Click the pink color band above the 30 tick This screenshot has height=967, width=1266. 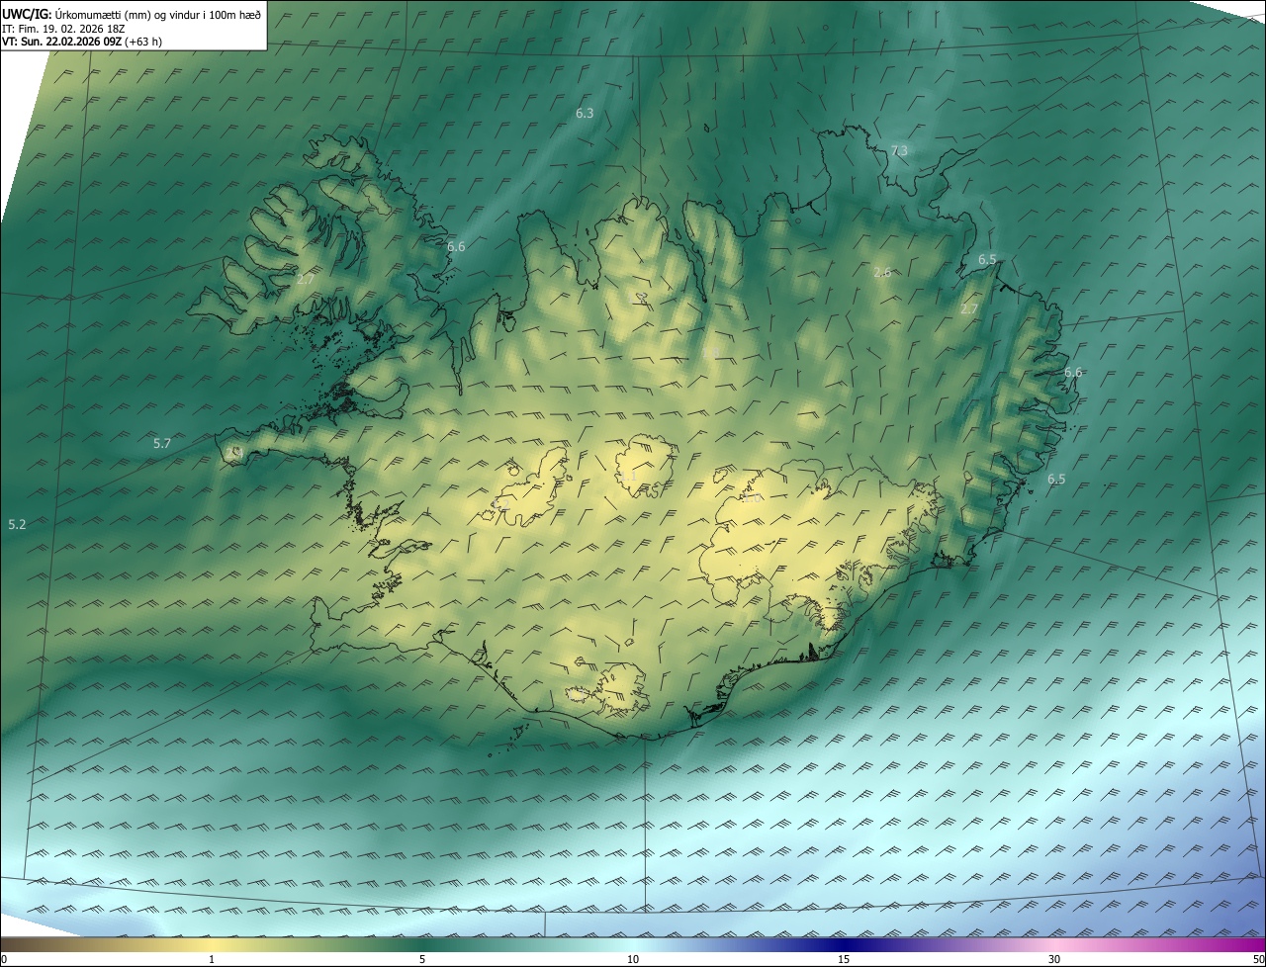[1054, 944]
